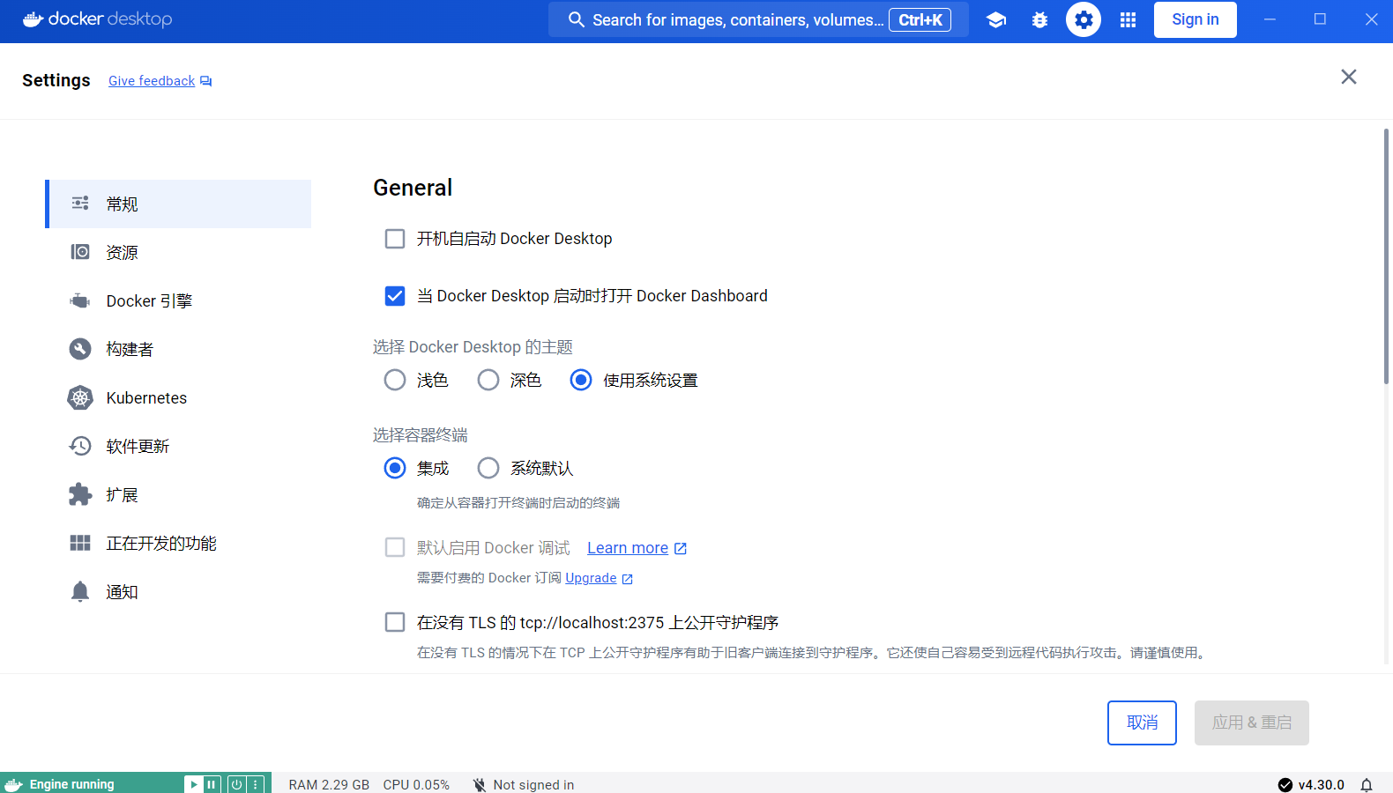Pause the Docker engine
Viewport: 1393px width, 793px height.
coord(212,784)
